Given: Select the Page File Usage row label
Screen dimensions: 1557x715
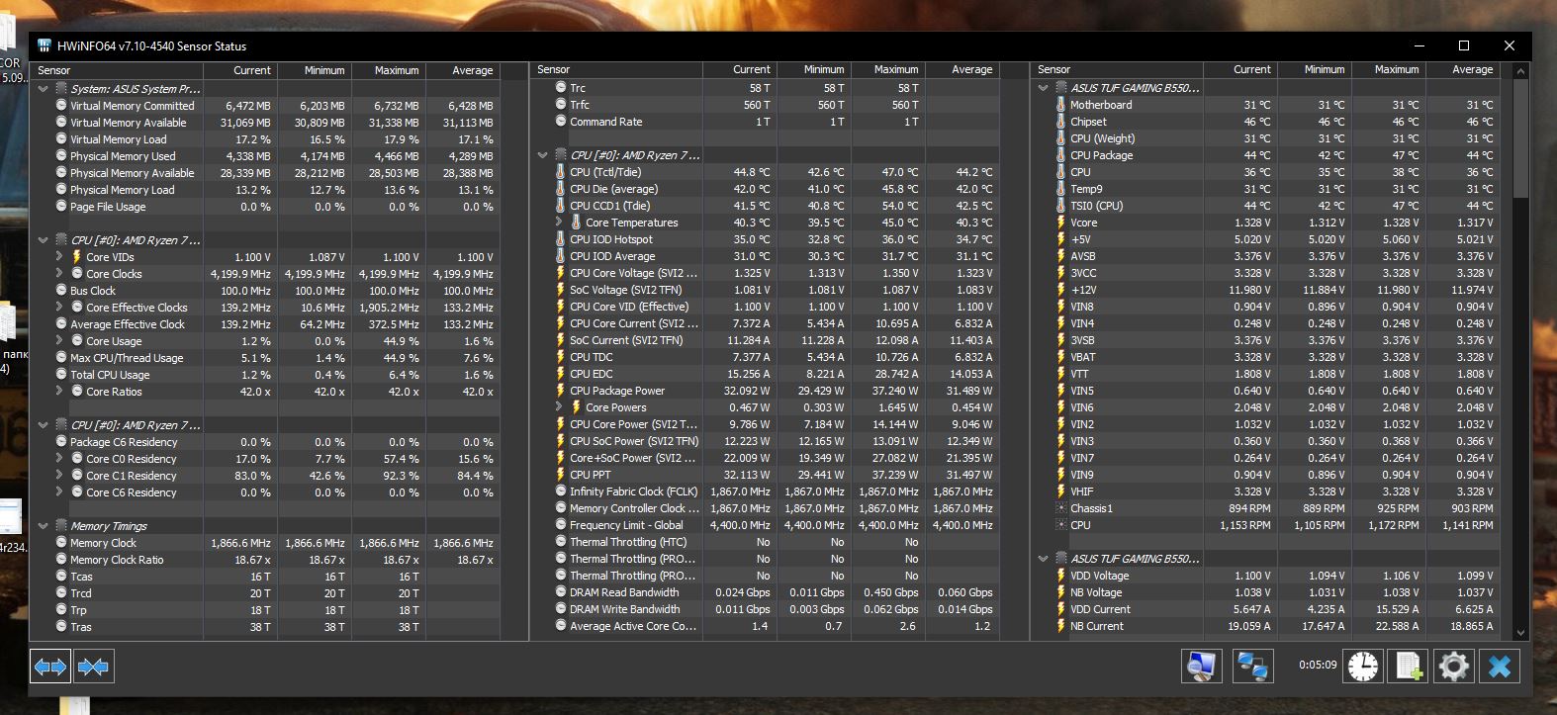Looking at the screenshot, I should coord(108,207).
